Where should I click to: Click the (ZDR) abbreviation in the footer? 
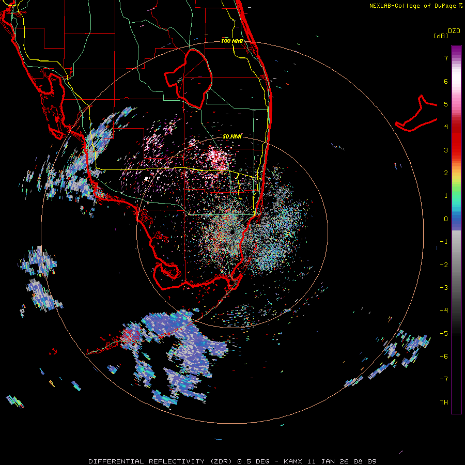(x=221, y=461)
